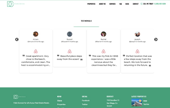Click the Airbnb logo in Arturo's review

(36, 51)
